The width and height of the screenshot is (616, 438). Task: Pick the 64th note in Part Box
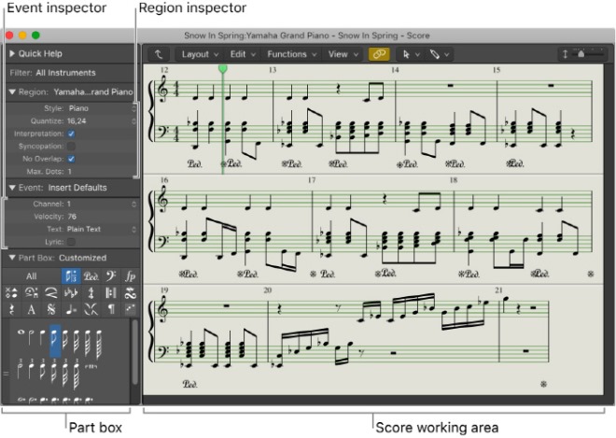pos(88,342)
